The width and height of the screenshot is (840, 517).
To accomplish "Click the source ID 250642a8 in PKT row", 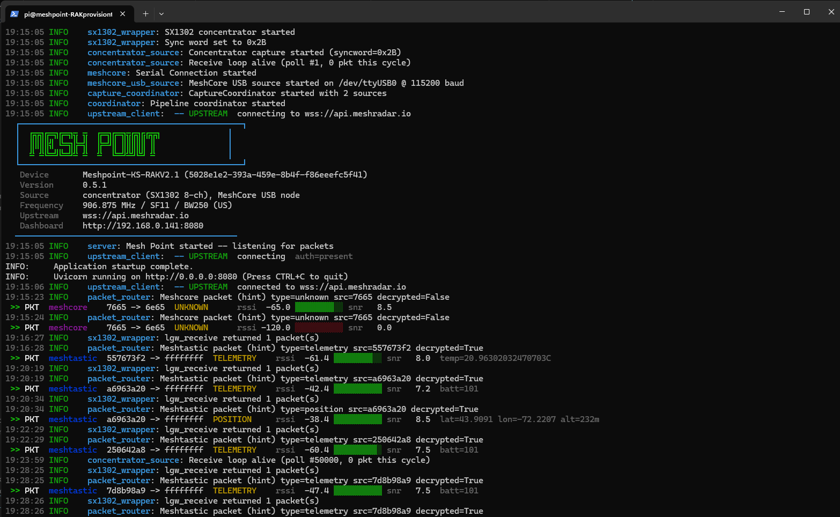I will pos(126,450).
